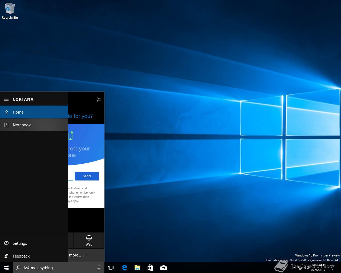Open the Windows Start menu
341x273 pixels.
coord(6,268)
